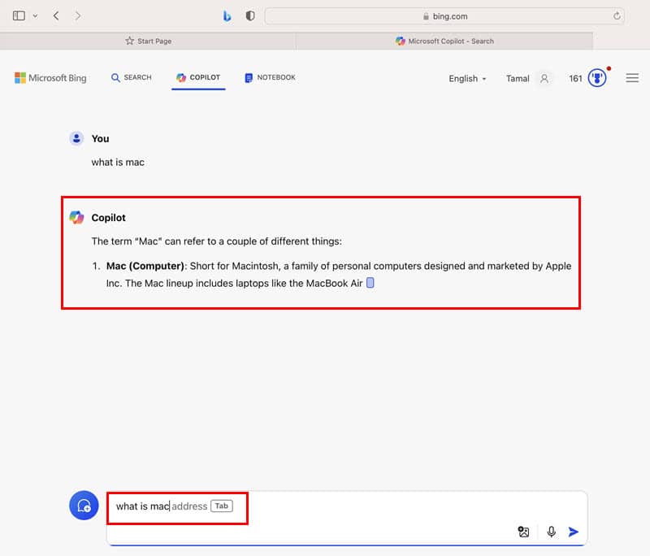Click the chat input containing "what is mac"
Image resolution: width=650 pixels, height=556 pixels.
point(347,519)
